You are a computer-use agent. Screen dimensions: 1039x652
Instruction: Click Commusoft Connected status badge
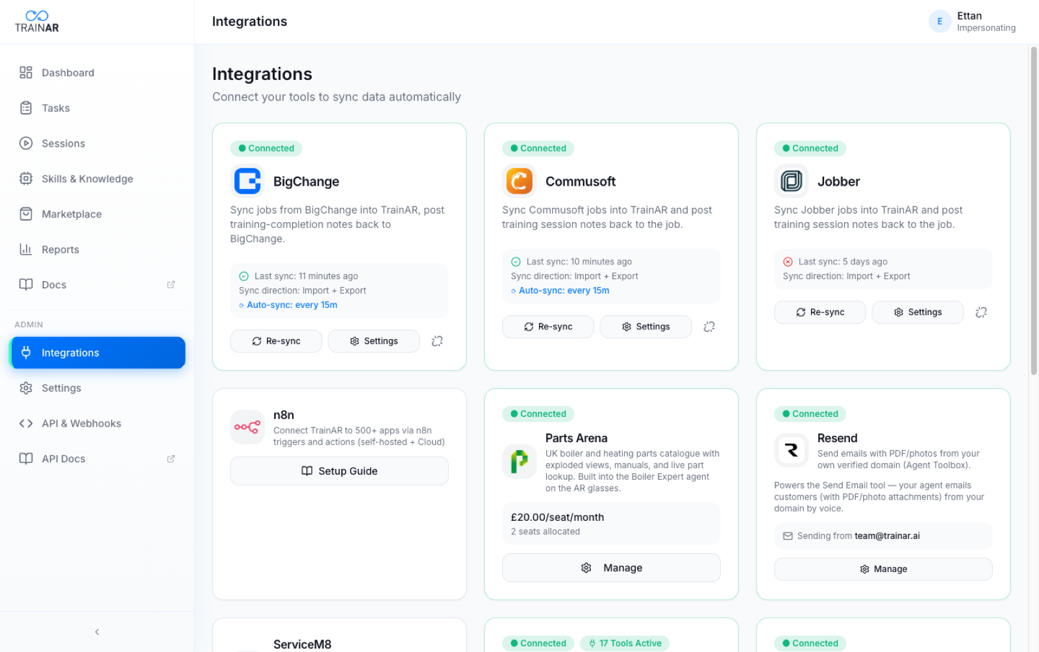[538, 148]
